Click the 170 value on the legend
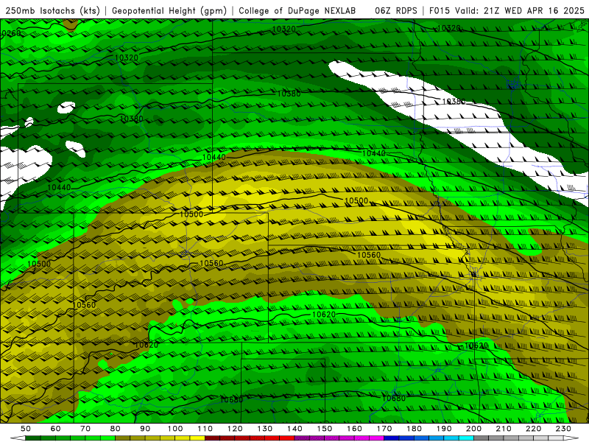Viewport: 589px width, 442px height. pos(384,429)
